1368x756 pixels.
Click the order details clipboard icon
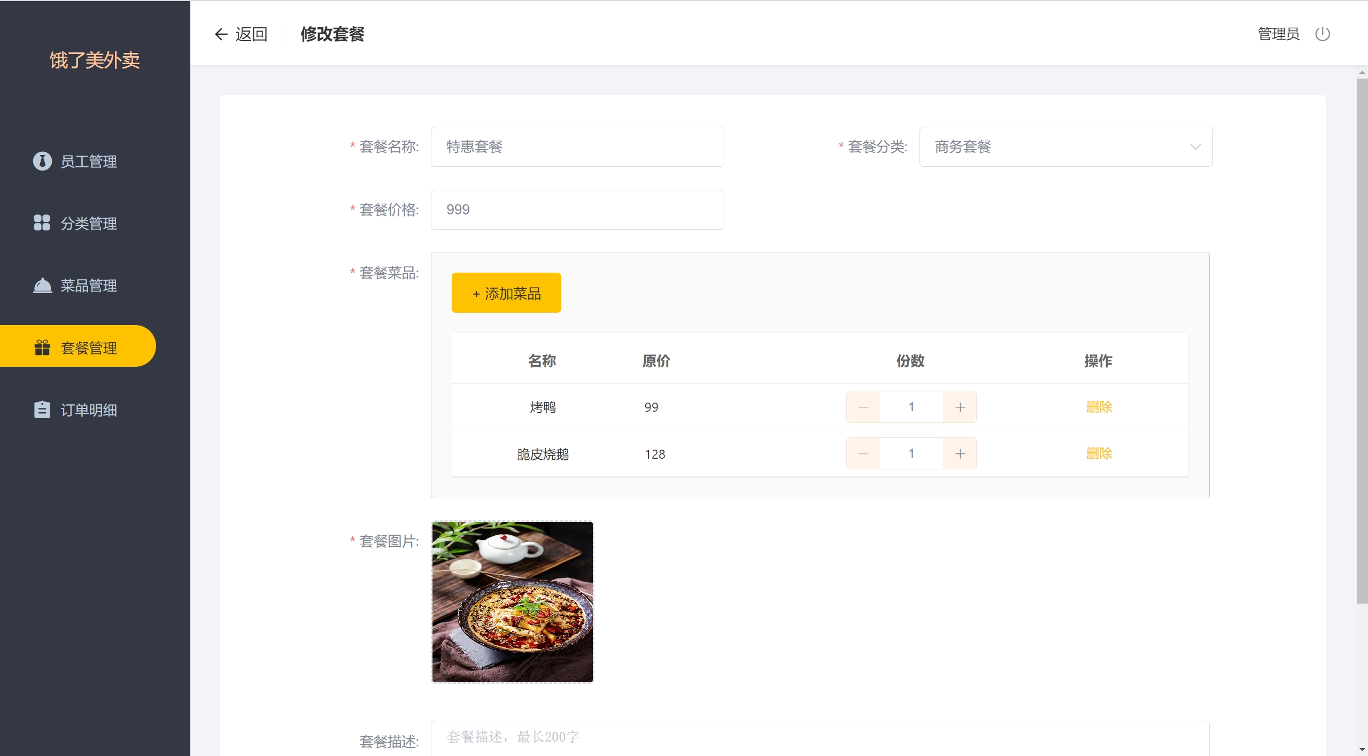click(42, 410)
